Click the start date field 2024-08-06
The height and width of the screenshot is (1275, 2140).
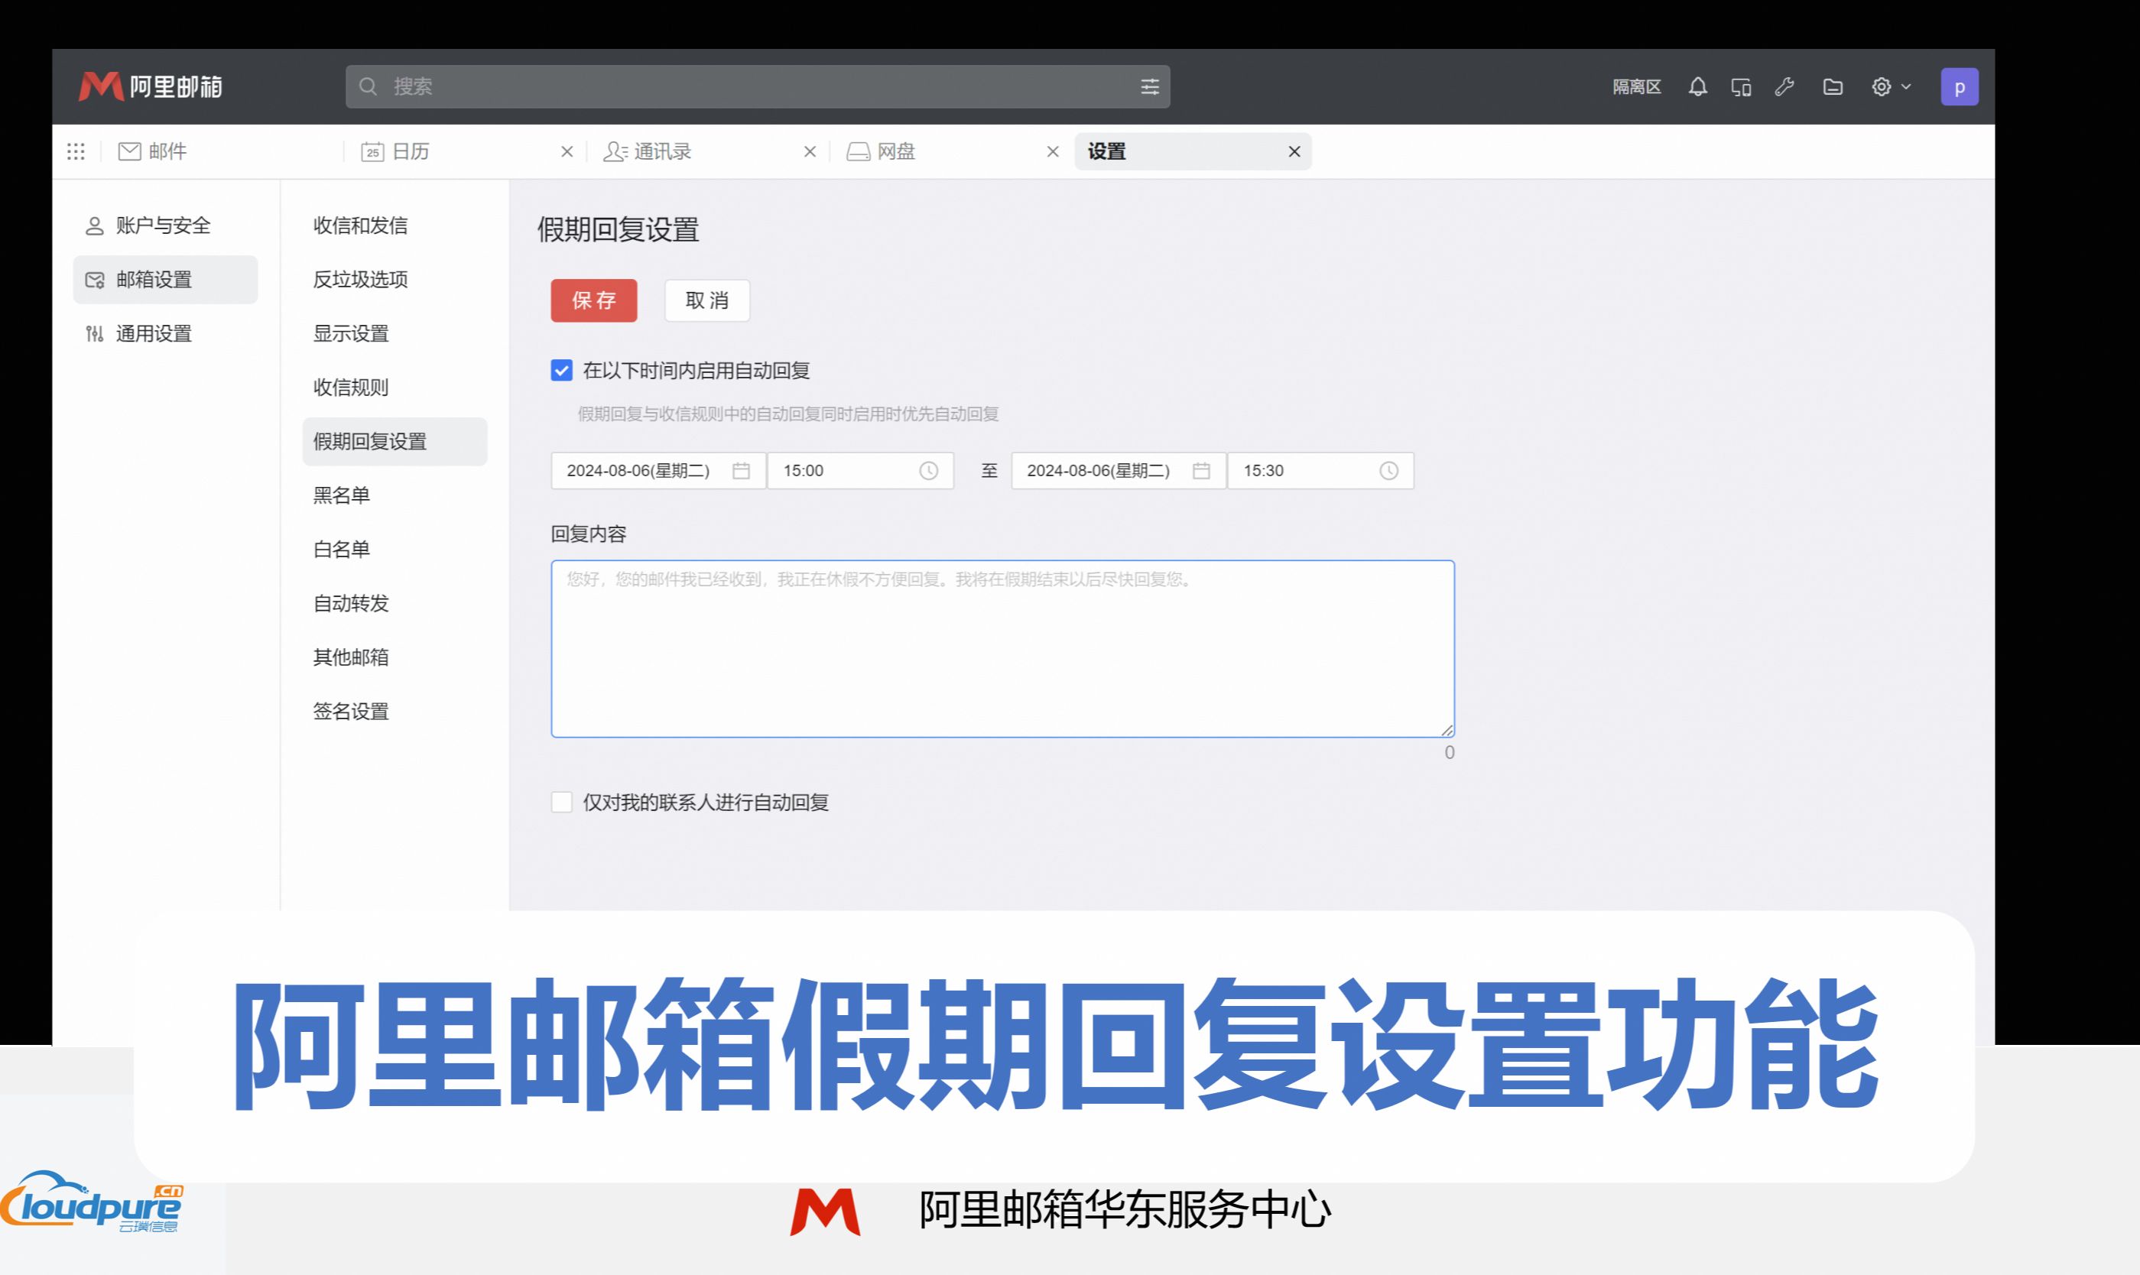658,471
